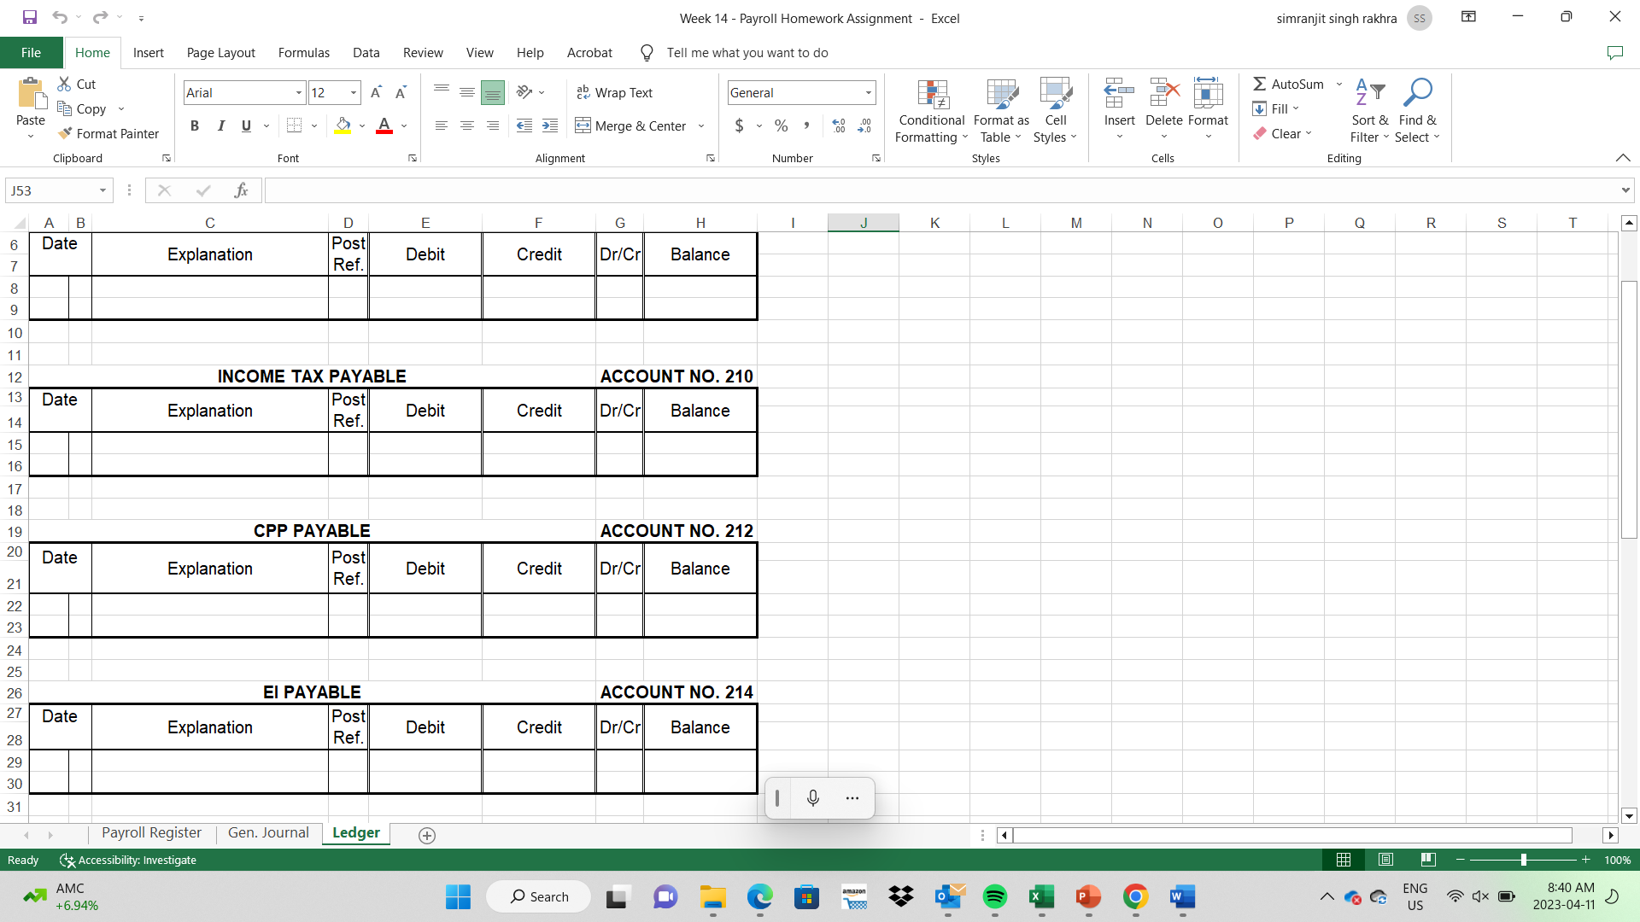
Task: Apply Merge & Center to cells
Action: coord(632,125)
